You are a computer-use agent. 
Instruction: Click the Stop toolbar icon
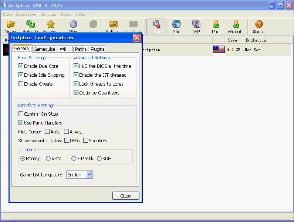coord(93,24)
